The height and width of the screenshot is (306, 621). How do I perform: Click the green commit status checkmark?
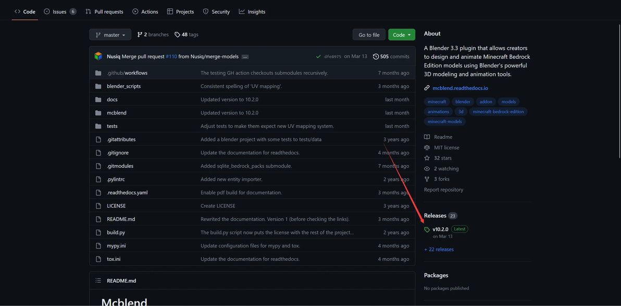point(318,56)
